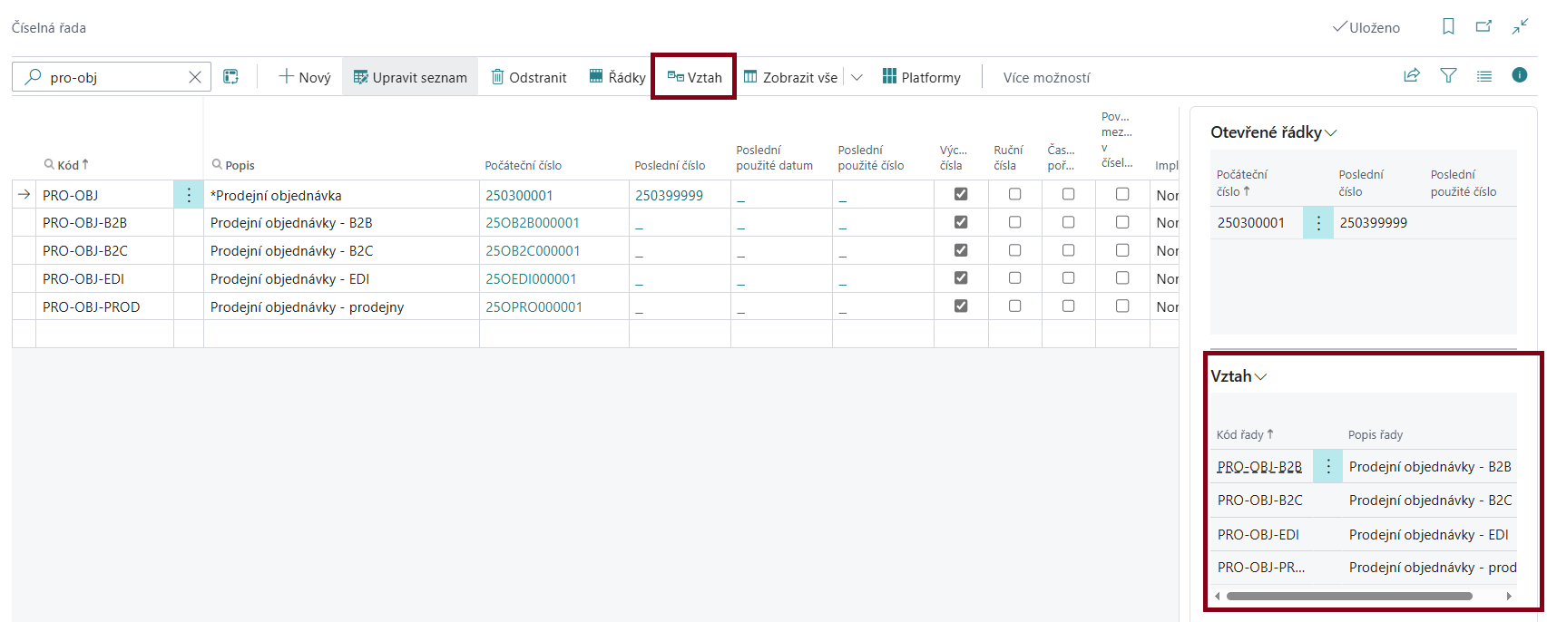Check Časové pořadí box for PRO-OBJ-EDI
The width and height of the screenshot is (1547, 622).
tap(1068, 278)
